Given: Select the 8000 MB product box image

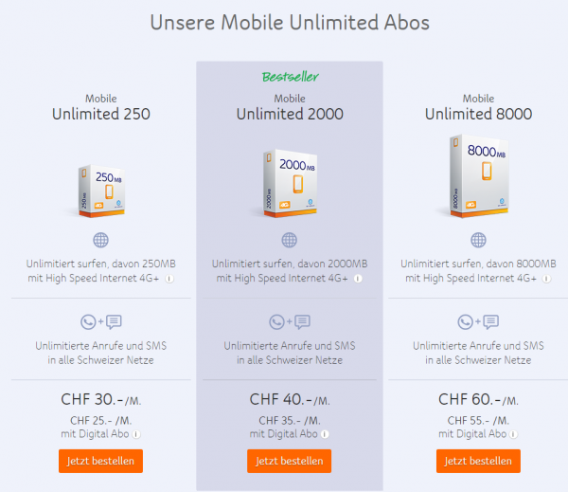Looking at the screenshot, I should click(479, 176).
